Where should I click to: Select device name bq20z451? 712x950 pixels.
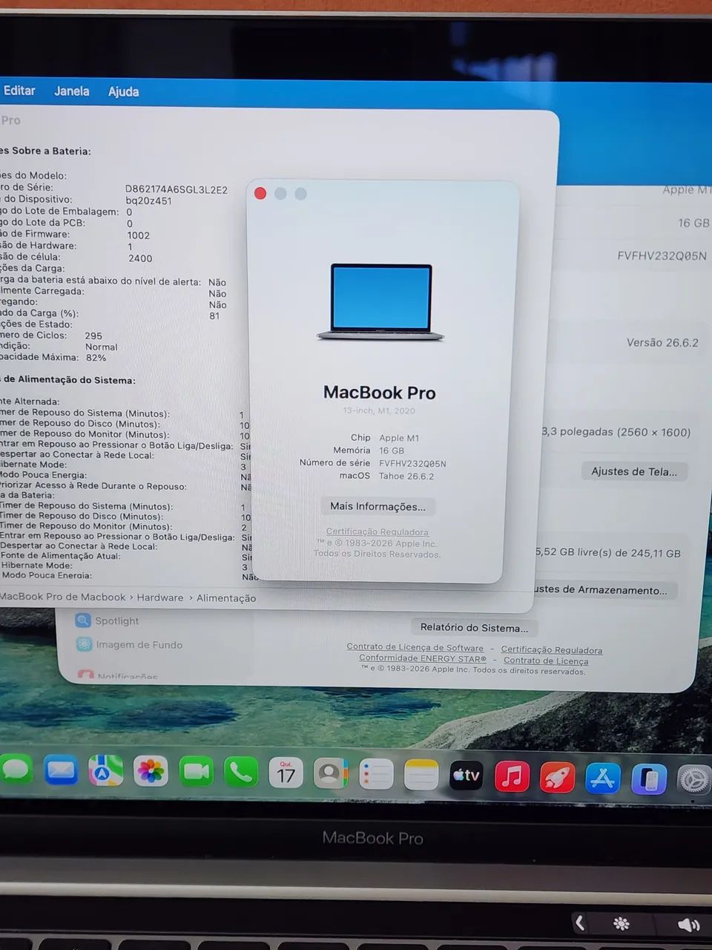point(148,200)
